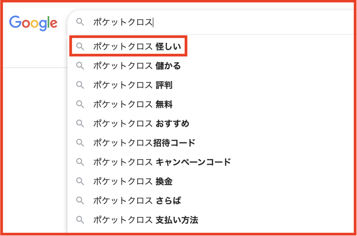
Task: Select the ポケットクロス 換金 suggestion
Action: (133, 181)
